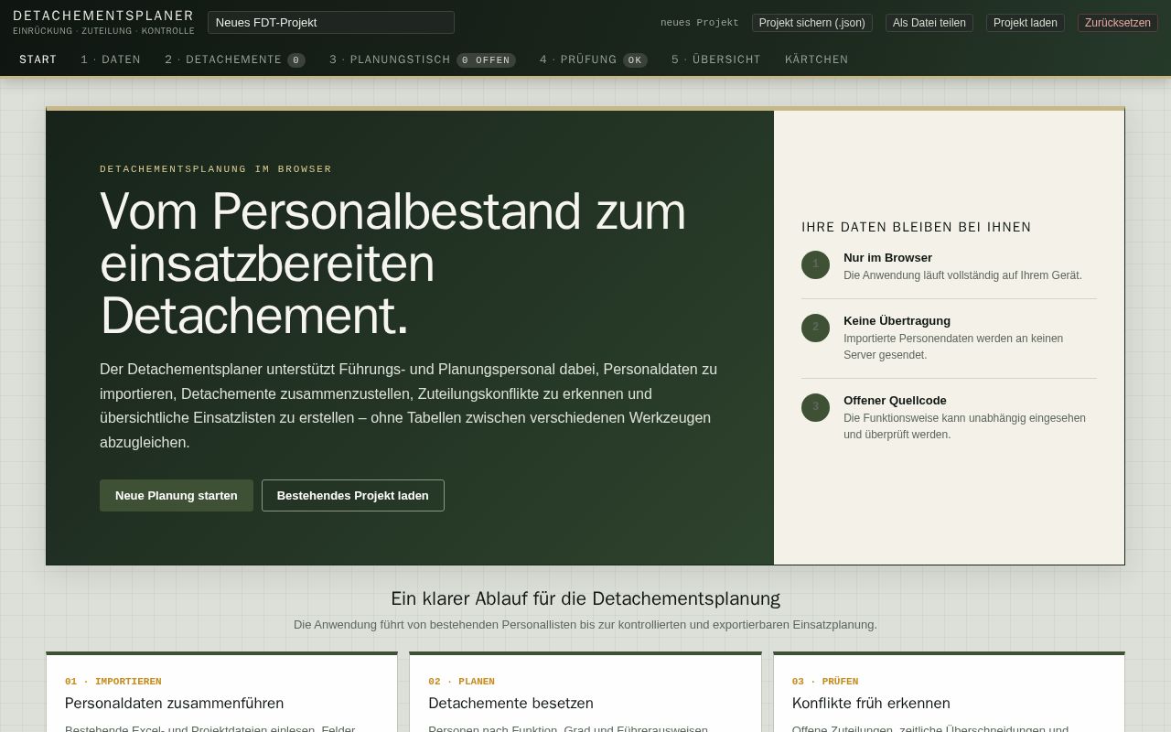
Task: Open the 4 · Prüfung tab
Action: point(593,59)
